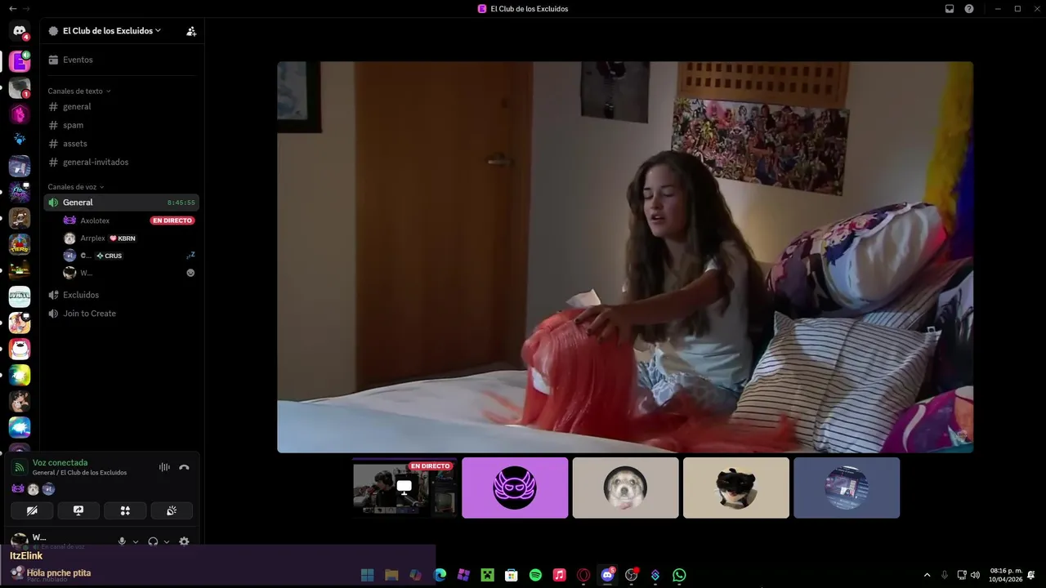Deafen with headphones icon in user panel
The width and height of the screenshot is (1046, 588).
pyautogui.click(x=153, y=541)
